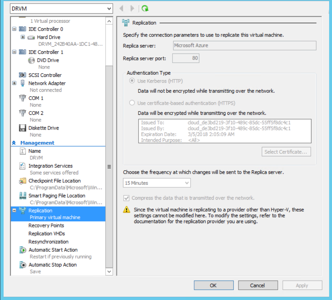Select Recovery Points in the tree
The height and width of the screenshot is (300, 332).
[x=46, y=226]
